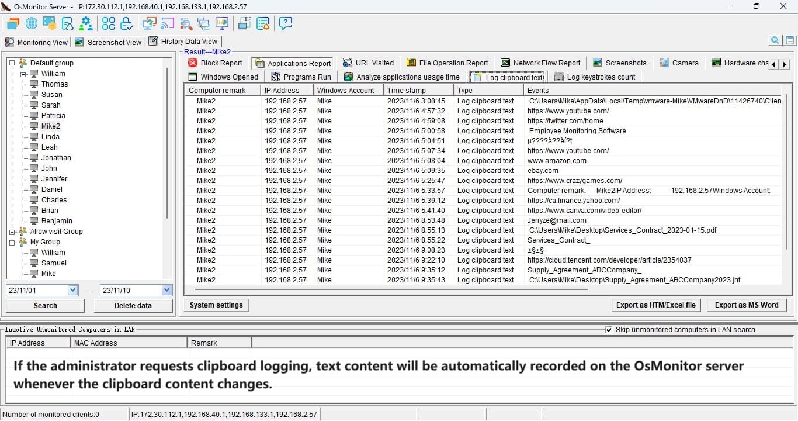The image size is (798, 421).
Task: Click Export as MS Word
Action: tap(747, 305)
